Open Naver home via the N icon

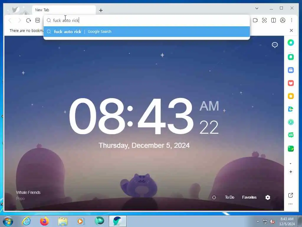(x=37, y=20)
